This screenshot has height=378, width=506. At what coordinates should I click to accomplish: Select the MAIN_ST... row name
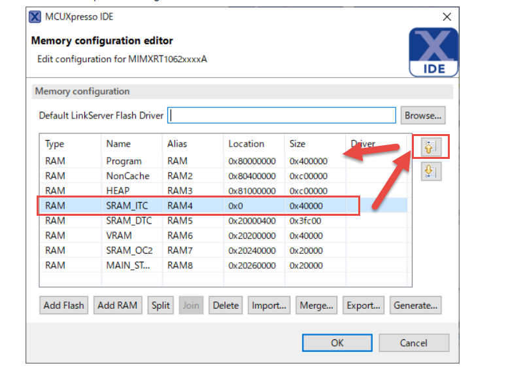[x=127, y=265]
